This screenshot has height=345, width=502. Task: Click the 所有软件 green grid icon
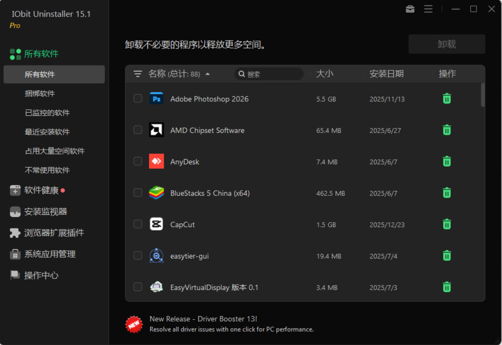tap(15, 54)
